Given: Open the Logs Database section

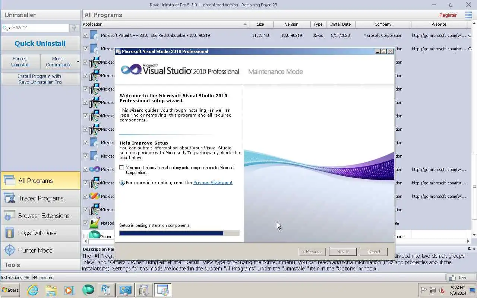Looking at the screenshot, I should [40, 233].
